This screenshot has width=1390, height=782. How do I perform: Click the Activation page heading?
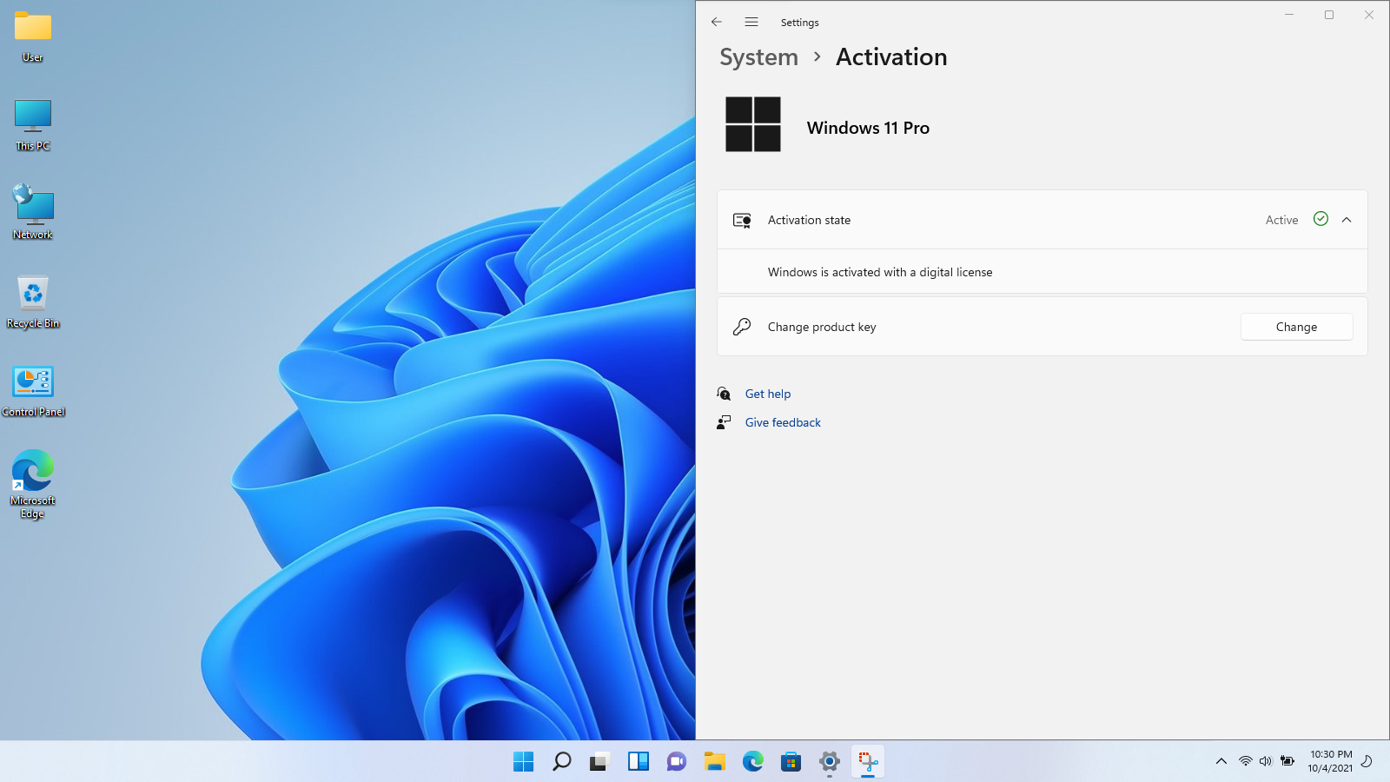(891, 57)
